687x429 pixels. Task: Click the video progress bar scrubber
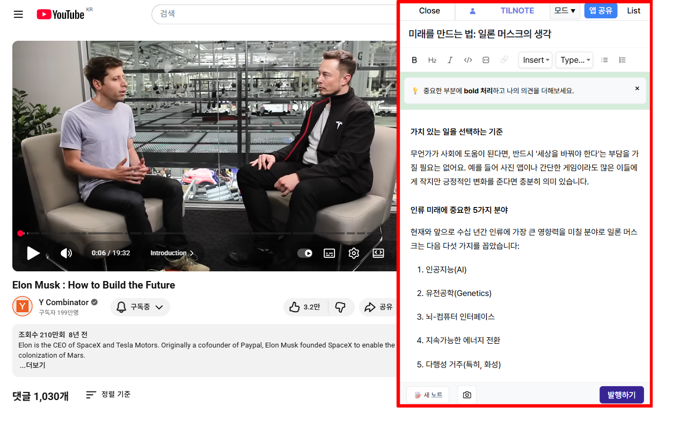[x=20, y=233]
